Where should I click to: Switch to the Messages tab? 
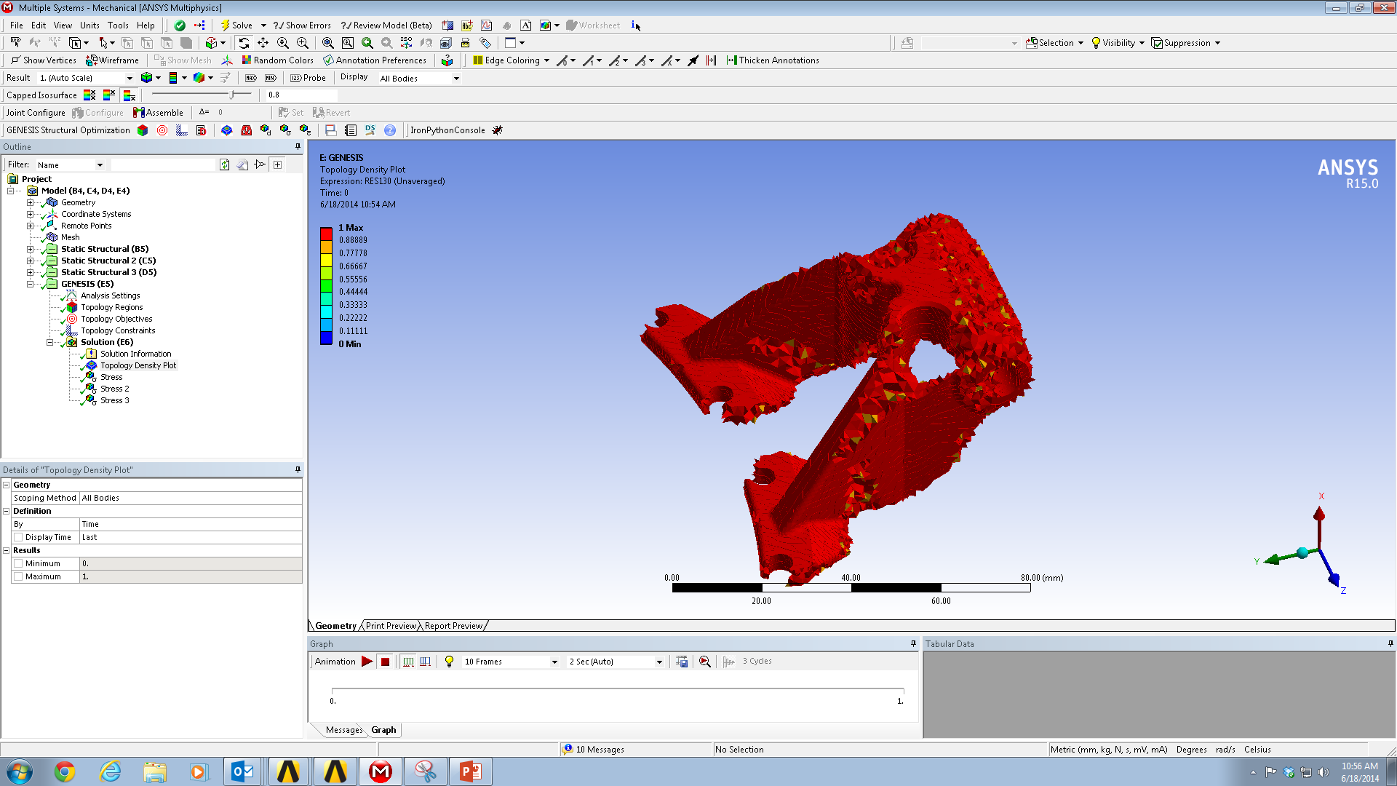tap(343, 730)
